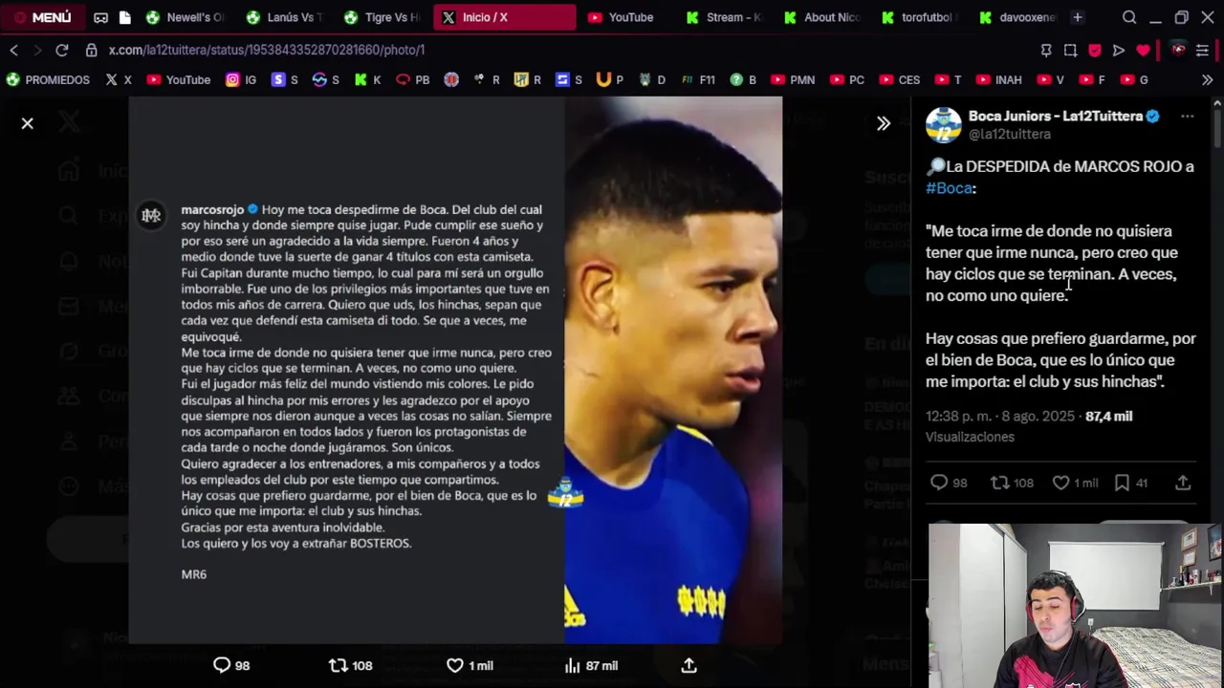This screenshot has width=1224, height=688.
Task: Open the YouTube bookmark in bookmarks bar
Action: click(179, 80)
